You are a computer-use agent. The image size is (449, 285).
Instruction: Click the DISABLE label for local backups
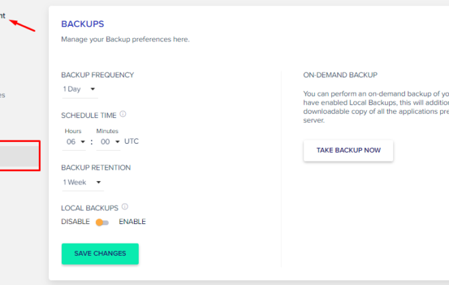pos(76,222)
